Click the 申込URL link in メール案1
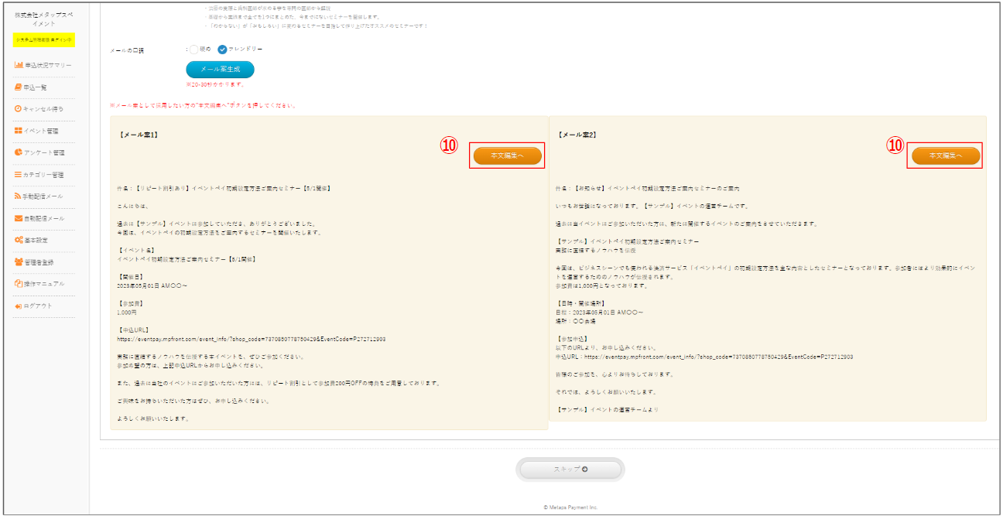This screenshot has width=1003, height=516. pos(252,339)
